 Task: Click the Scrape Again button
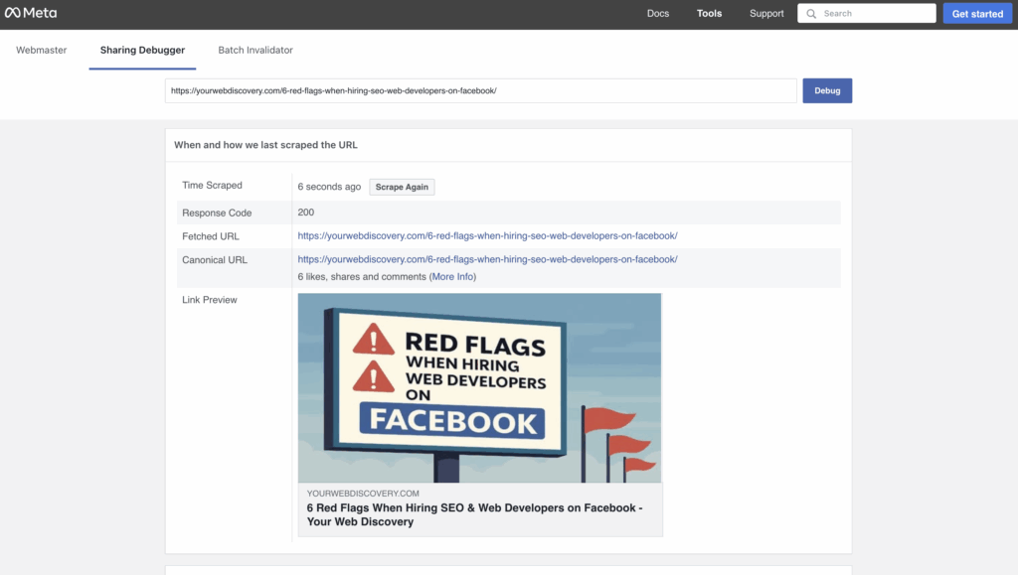(x=402, y=187)
